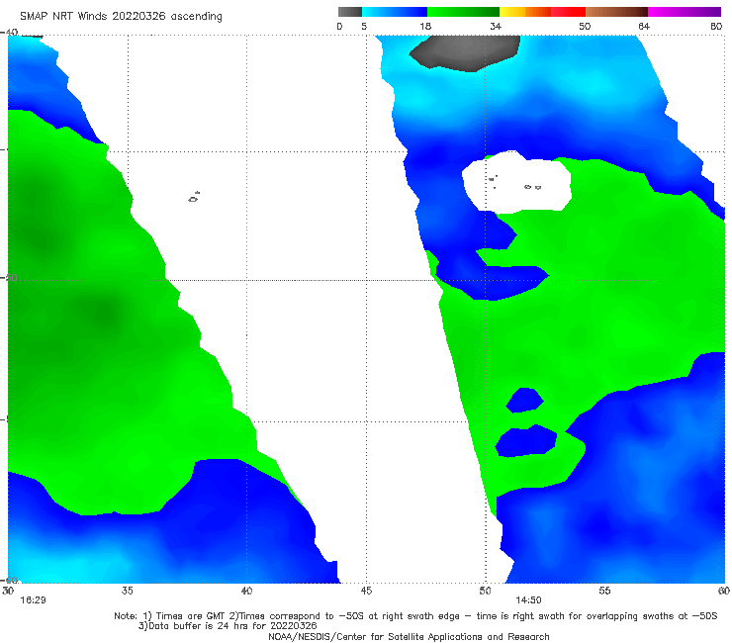This screenshot has width=732, height=643.
Task: Click the green 18-34 segment of color scale
Action: click(x=463, y=12)
